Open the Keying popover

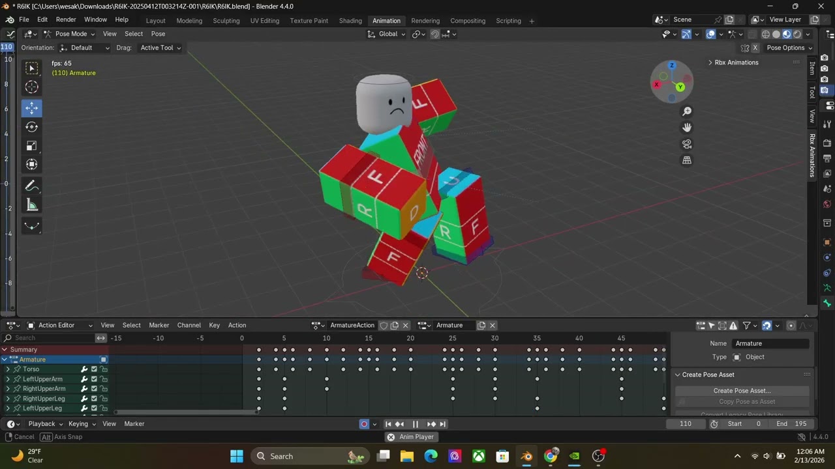click(x=82, y=424)
